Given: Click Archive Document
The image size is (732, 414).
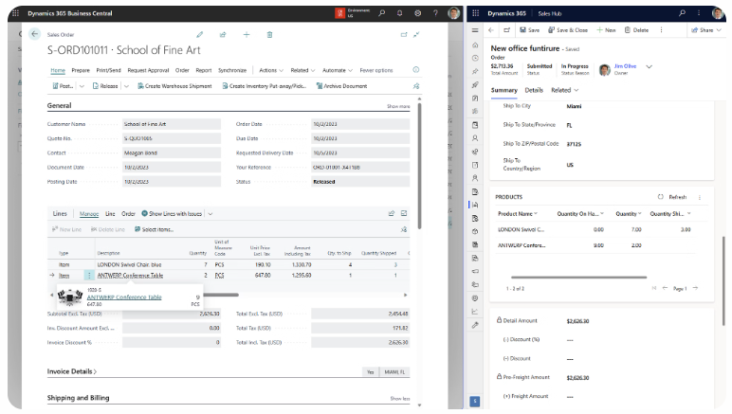Looking at the screenshot, I should click(341, 86).
